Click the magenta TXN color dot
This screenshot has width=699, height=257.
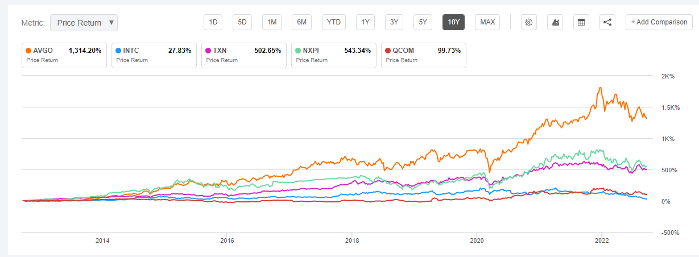(x=208, y=51)
